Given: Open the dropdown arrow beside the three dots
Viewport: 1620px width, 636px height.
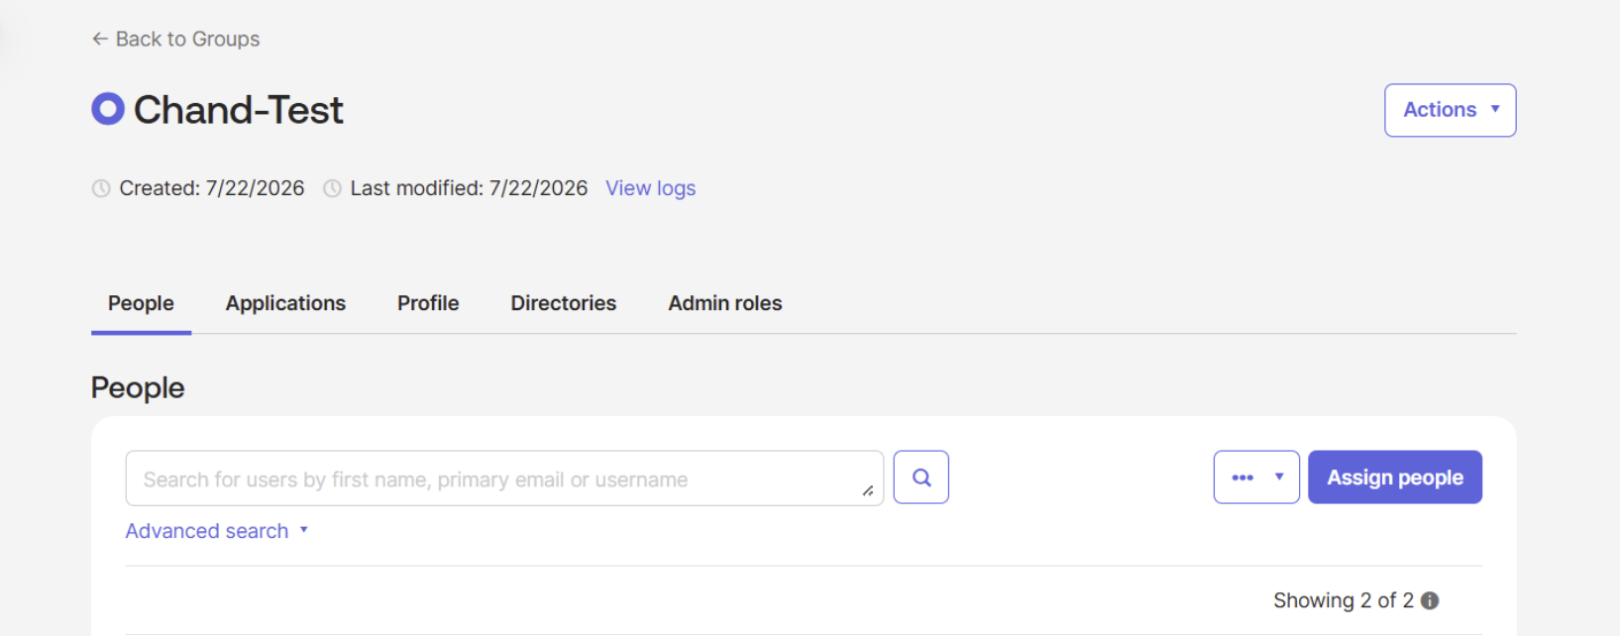Looking at the screenshot, I should (x=1279, y=477).
